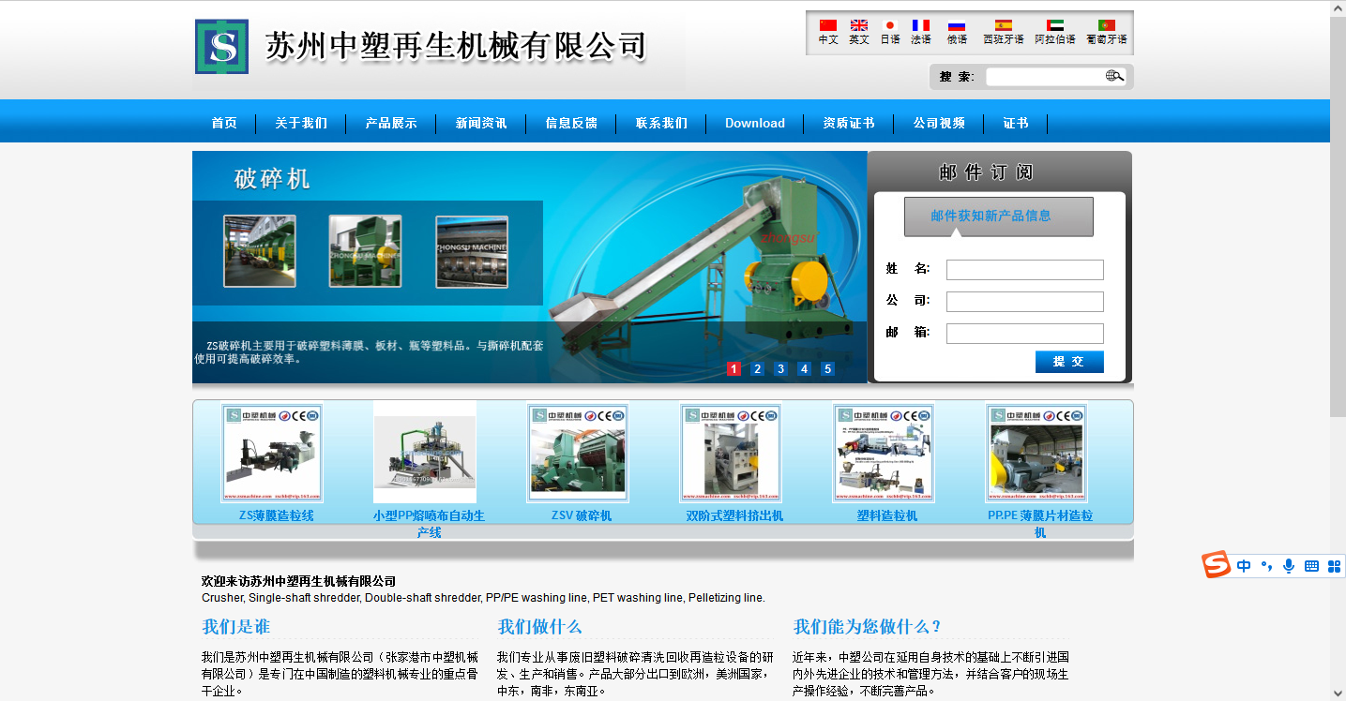Click the 我们能为您做什么？ heading
Image resolution: width=1346 pixels, height=701 pixels.
868,627
